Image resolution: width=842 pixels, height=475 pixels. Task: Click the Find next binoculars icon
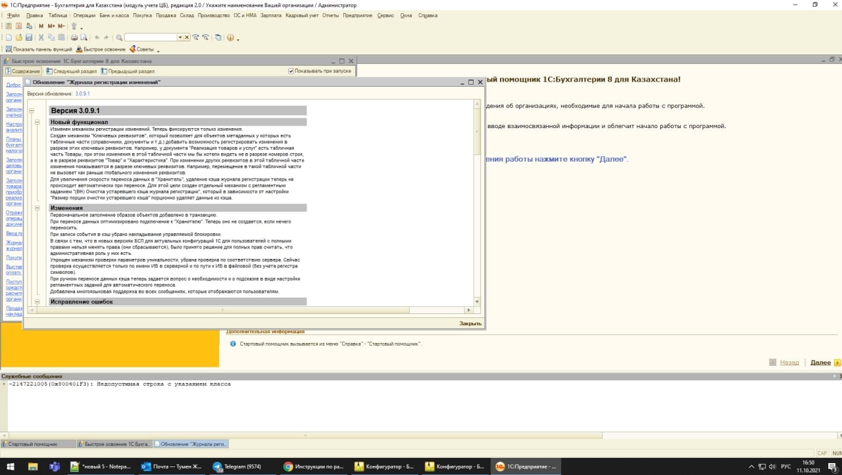point(195,37)
